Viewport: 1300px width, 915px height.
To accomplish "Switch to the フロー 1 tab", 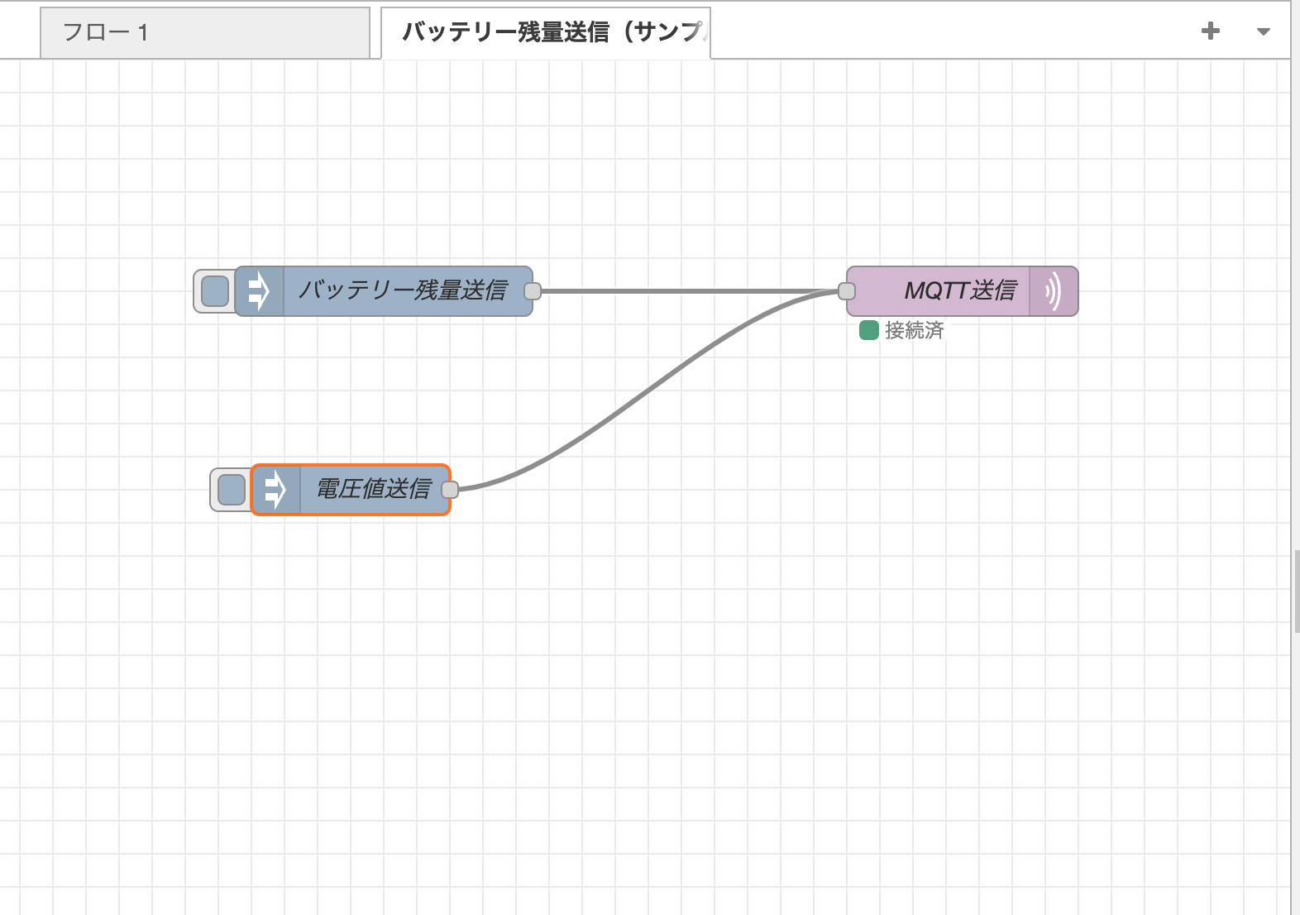I will (x=204, y=33).
